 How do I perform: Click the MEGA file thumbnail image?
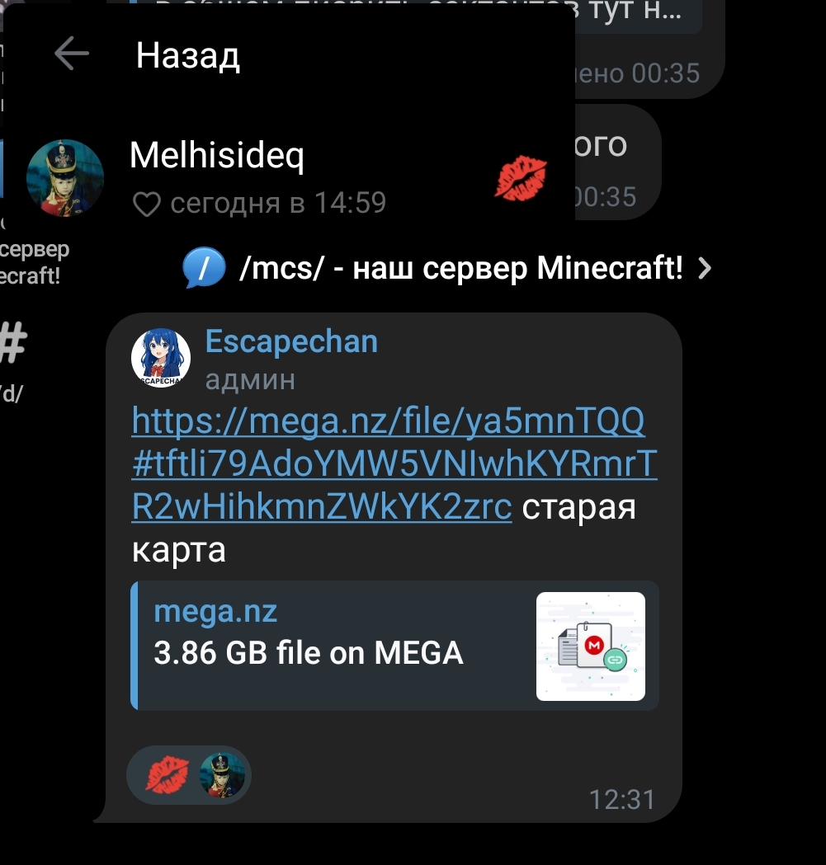coord(590,646)
